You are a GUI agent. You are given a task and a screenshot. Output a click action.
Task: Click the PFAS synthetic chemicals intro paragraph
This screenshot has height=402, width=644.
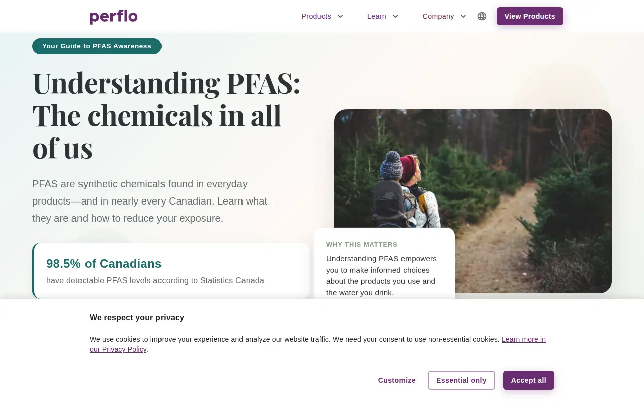[150, 201]
